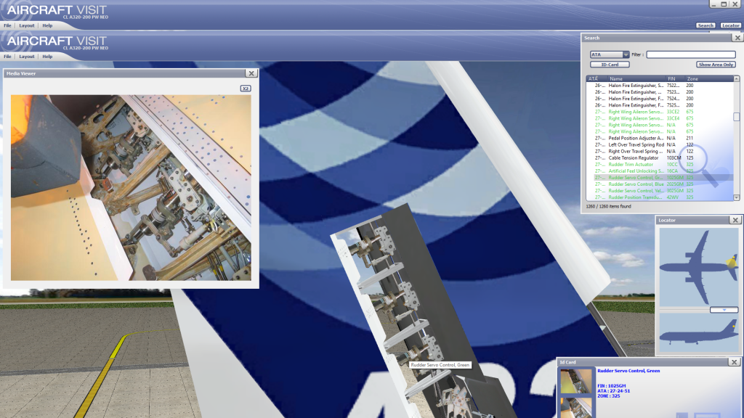
Task: Close the Id Card panel
Action: point(734,362)
